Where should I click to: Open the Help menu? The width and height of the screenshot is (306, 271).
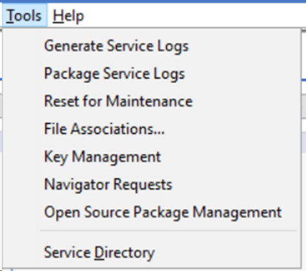pyautogui.click(x=68, y=15)
